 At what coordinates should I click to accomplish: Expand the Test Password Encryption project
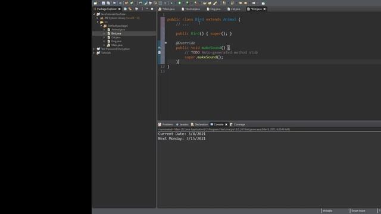(94, 49)
